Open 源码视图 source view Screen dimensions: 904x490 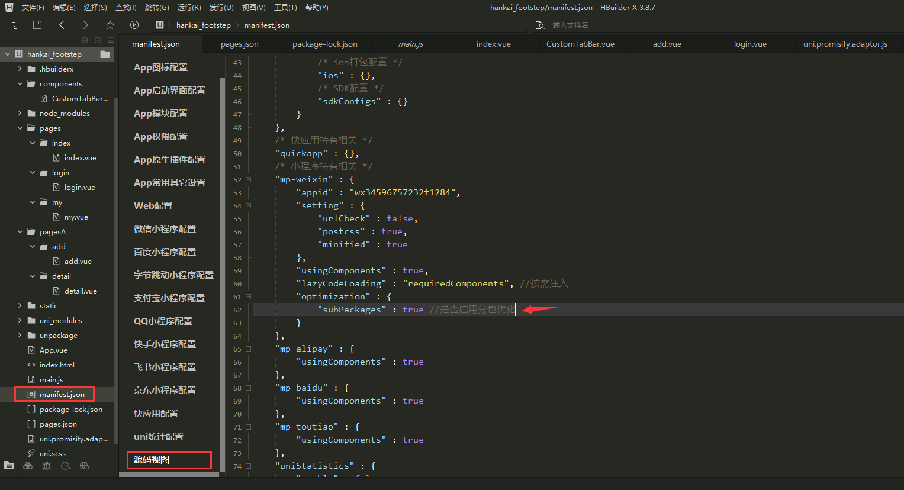pos(152,459)
